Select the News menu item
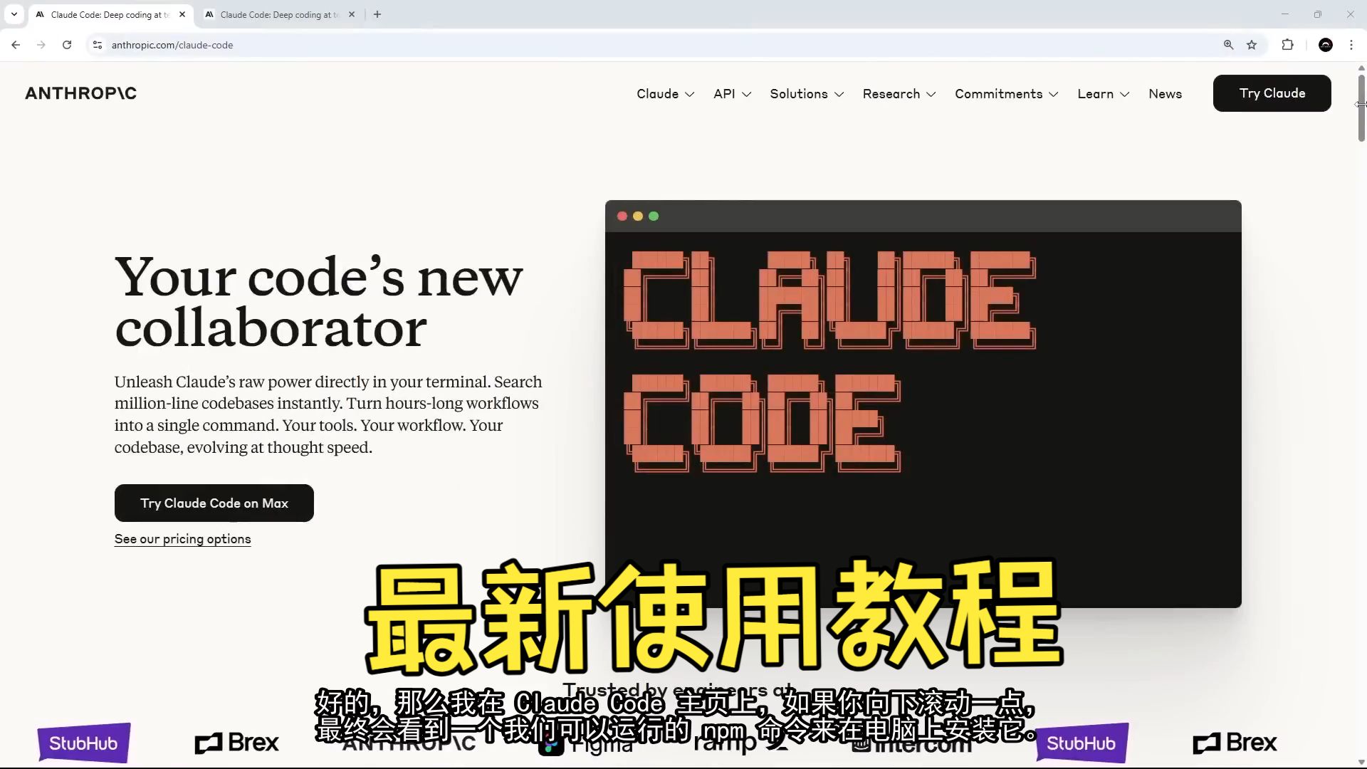The image size is (1367, 769). pyautogui.click(x=1165, y=94)
